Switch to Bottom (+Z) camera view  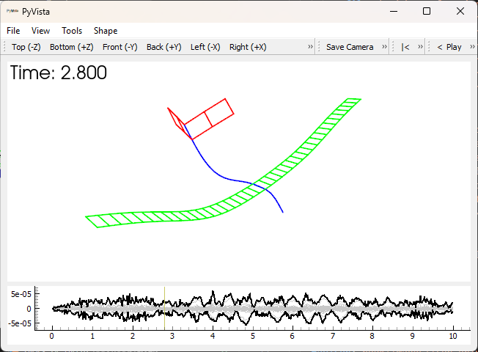(72, 47)
